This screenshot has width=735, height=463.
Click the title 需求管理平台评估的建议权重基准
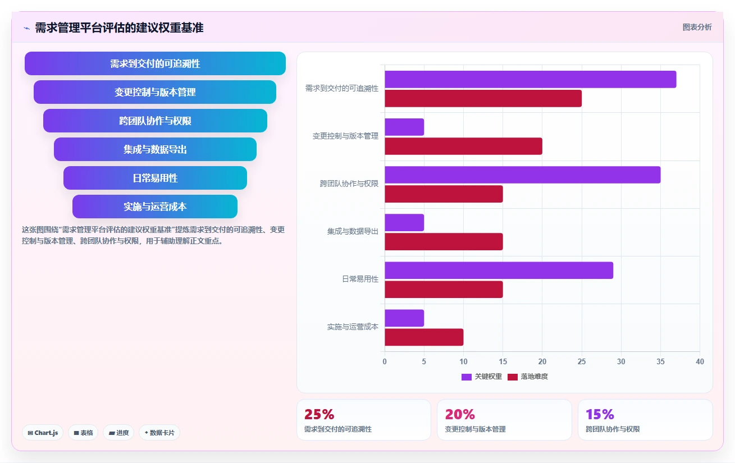pyautogui.click(x=119, y=28)
